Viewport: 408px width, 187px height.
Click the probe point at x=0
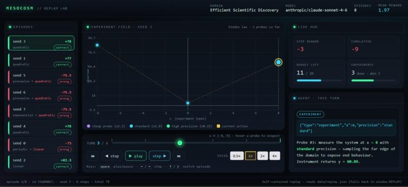[x=188, y=103]
